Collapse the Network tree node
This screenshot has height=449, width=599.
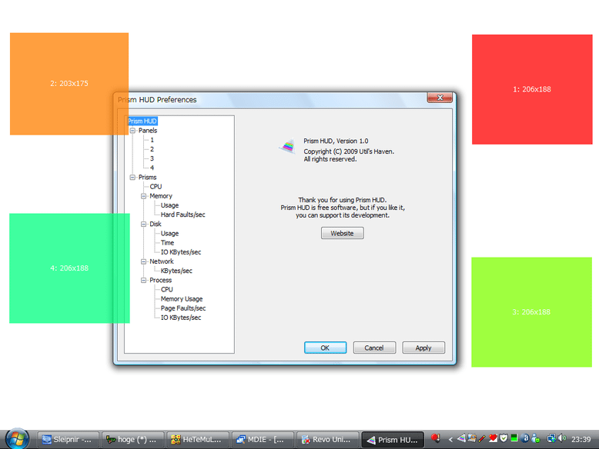tap(144, 261)
